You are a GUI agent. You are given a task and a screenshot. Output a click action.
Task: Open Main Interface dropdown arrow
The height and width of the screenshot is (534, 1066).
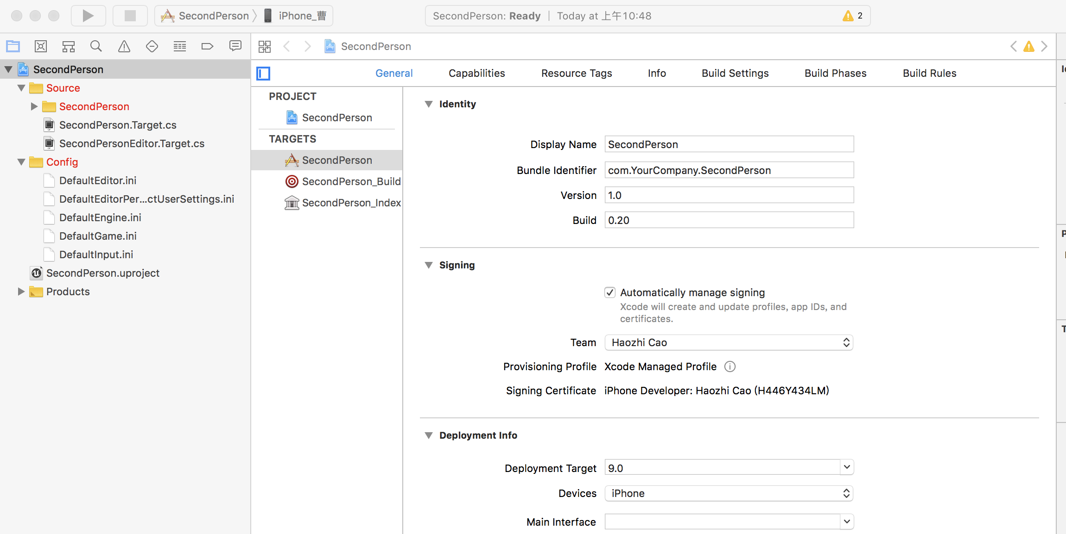847,522
